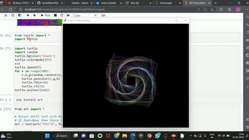249x140 pixels.
Task: Add a sidebar app with plus icon
Action: coord(247,87)
